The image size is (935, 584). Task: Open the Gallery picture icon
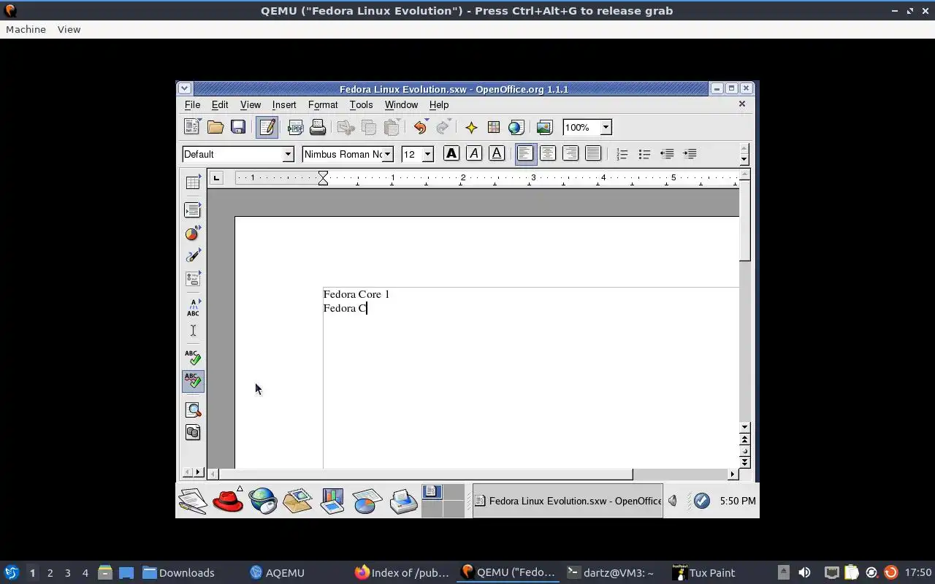[x=544, y=127]
